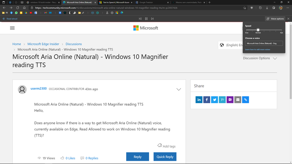Click the address bar URL
The image size is (292, 164).
click(x=106, y=8)
